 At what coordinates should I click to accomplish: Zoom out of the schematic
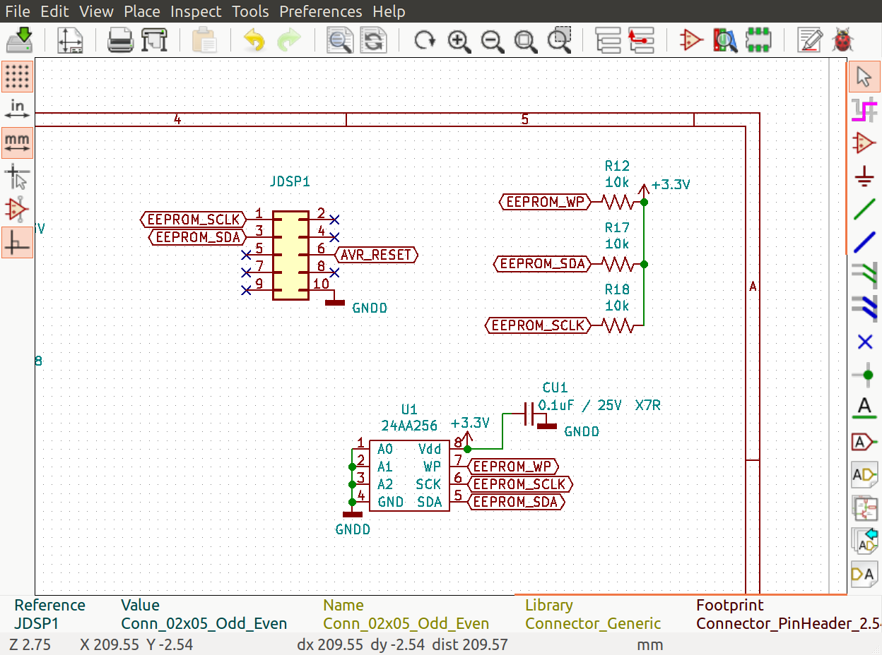[493, 40]
